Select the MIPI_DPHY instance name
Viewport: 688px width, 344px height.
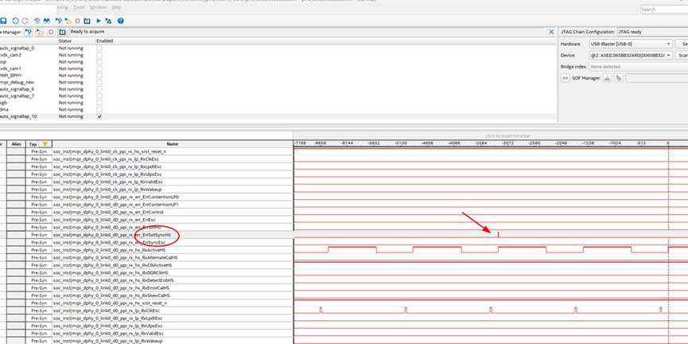coord(11,76)
